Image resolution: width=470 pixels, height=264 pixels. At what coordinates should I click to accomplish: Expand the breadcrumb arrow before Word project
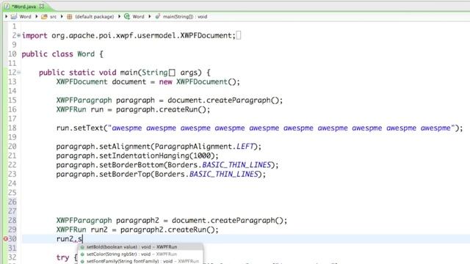point(7,16)
